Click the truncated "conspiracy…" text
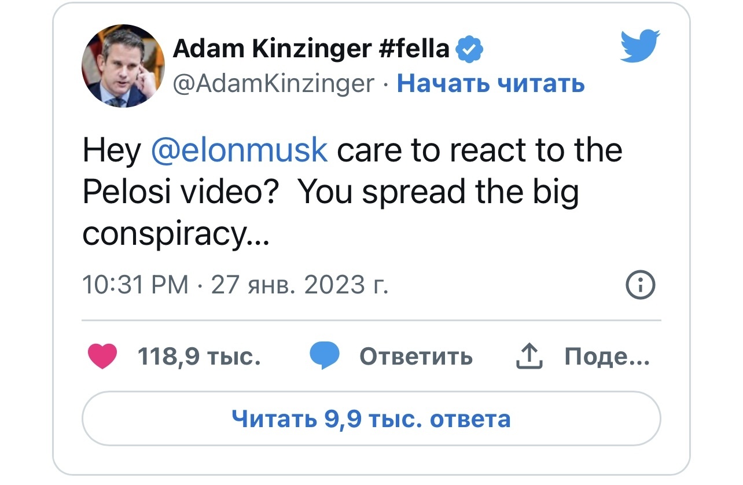The height and width of the screenshot is (485, 743). [175, 233]
